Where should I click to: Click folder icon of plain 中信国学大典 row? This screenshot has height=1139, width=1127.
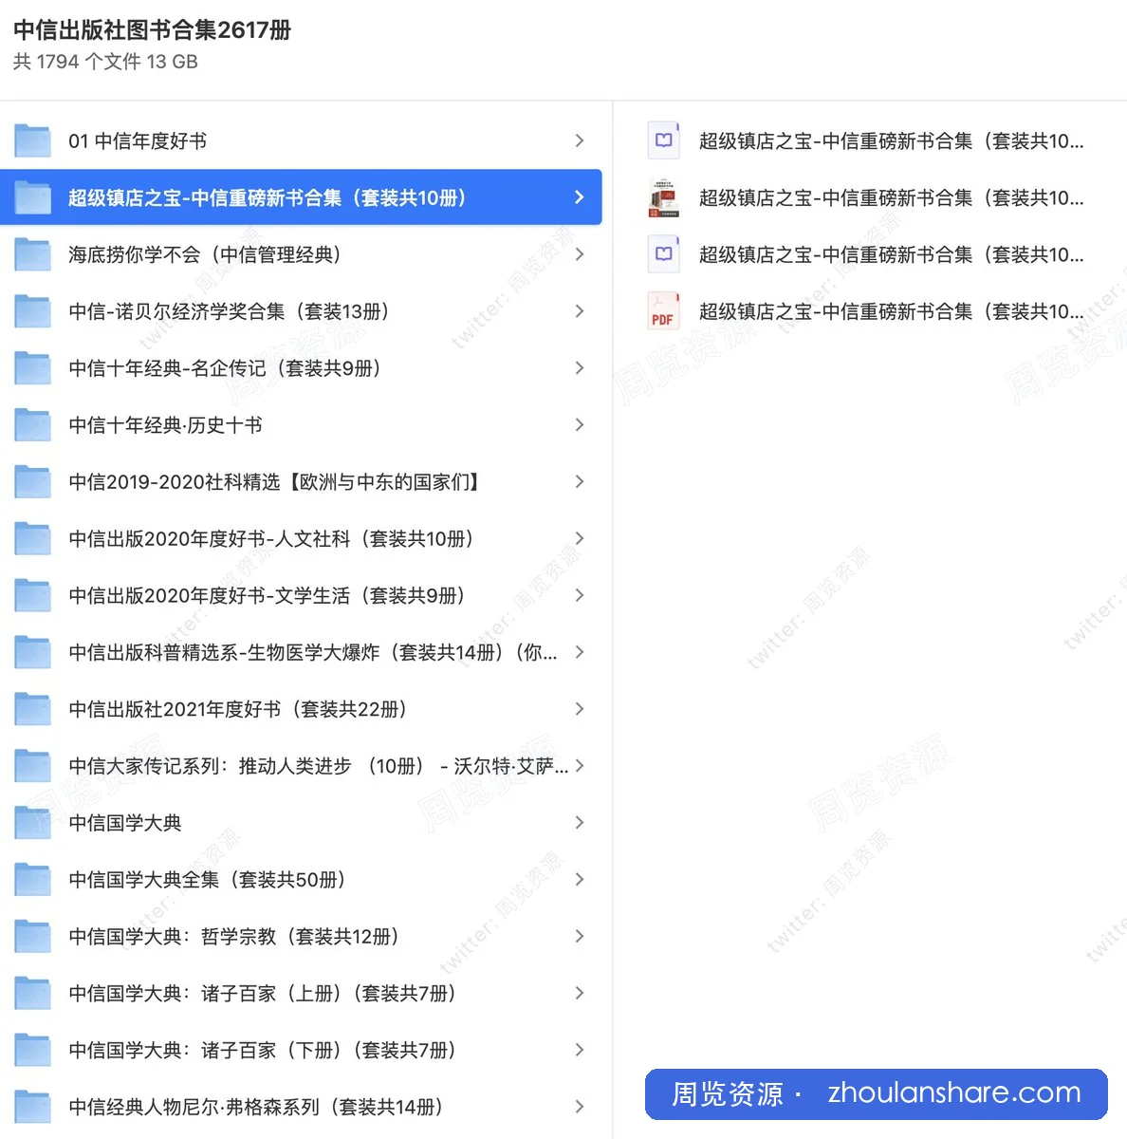pos(32,823)
